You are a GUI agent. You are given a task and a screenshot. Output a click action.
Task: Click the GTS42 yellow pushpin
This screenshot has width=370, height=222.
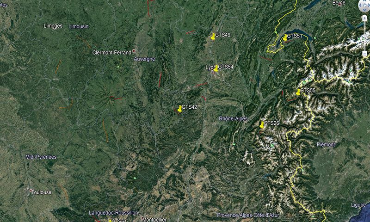tap(180, 109)
